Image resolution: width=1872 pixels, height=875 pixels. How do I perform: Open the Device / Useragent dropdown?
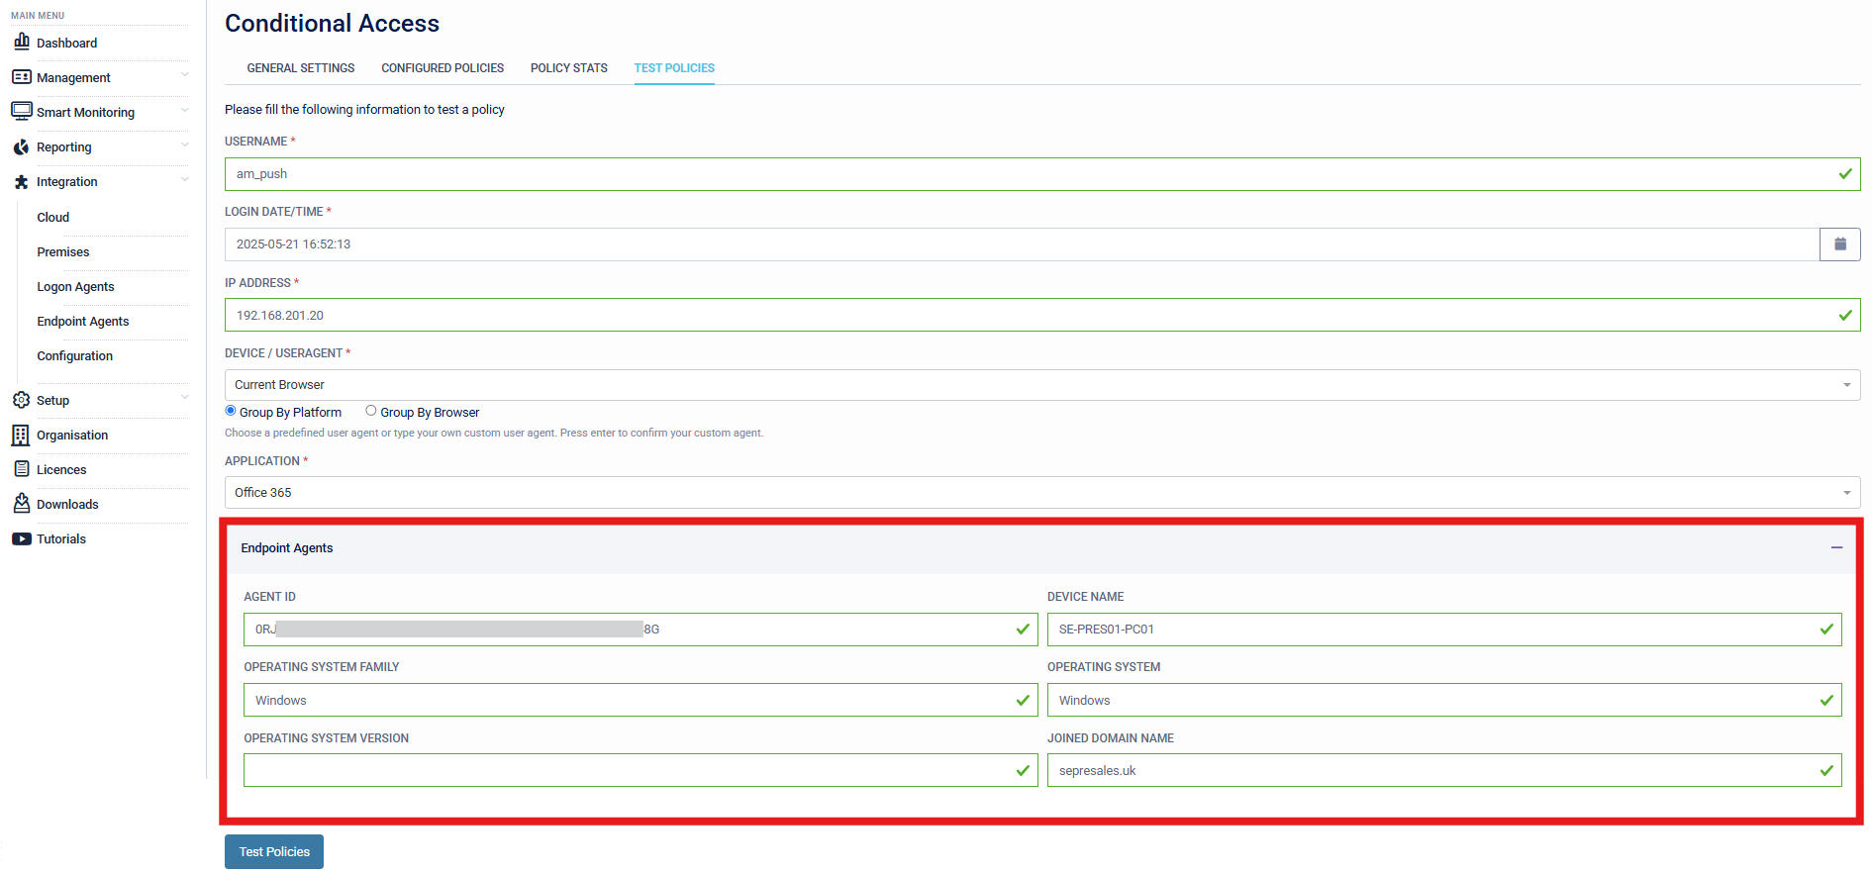(x=1041, y=385)
